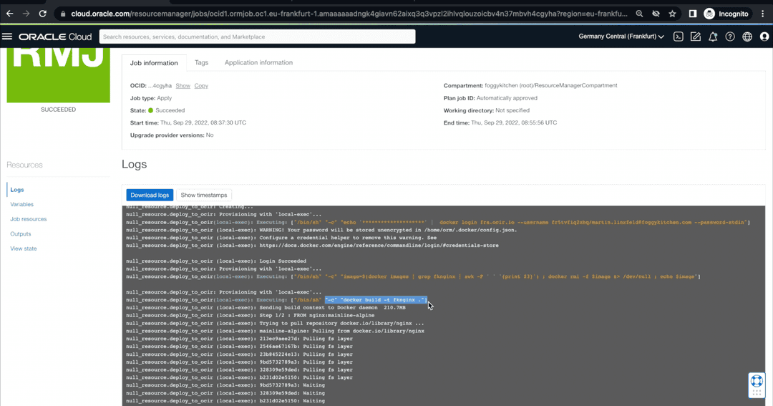Screen dimensions: 773x406
Task: Click the browser Forward arrow
Action: tap(26, 14)
